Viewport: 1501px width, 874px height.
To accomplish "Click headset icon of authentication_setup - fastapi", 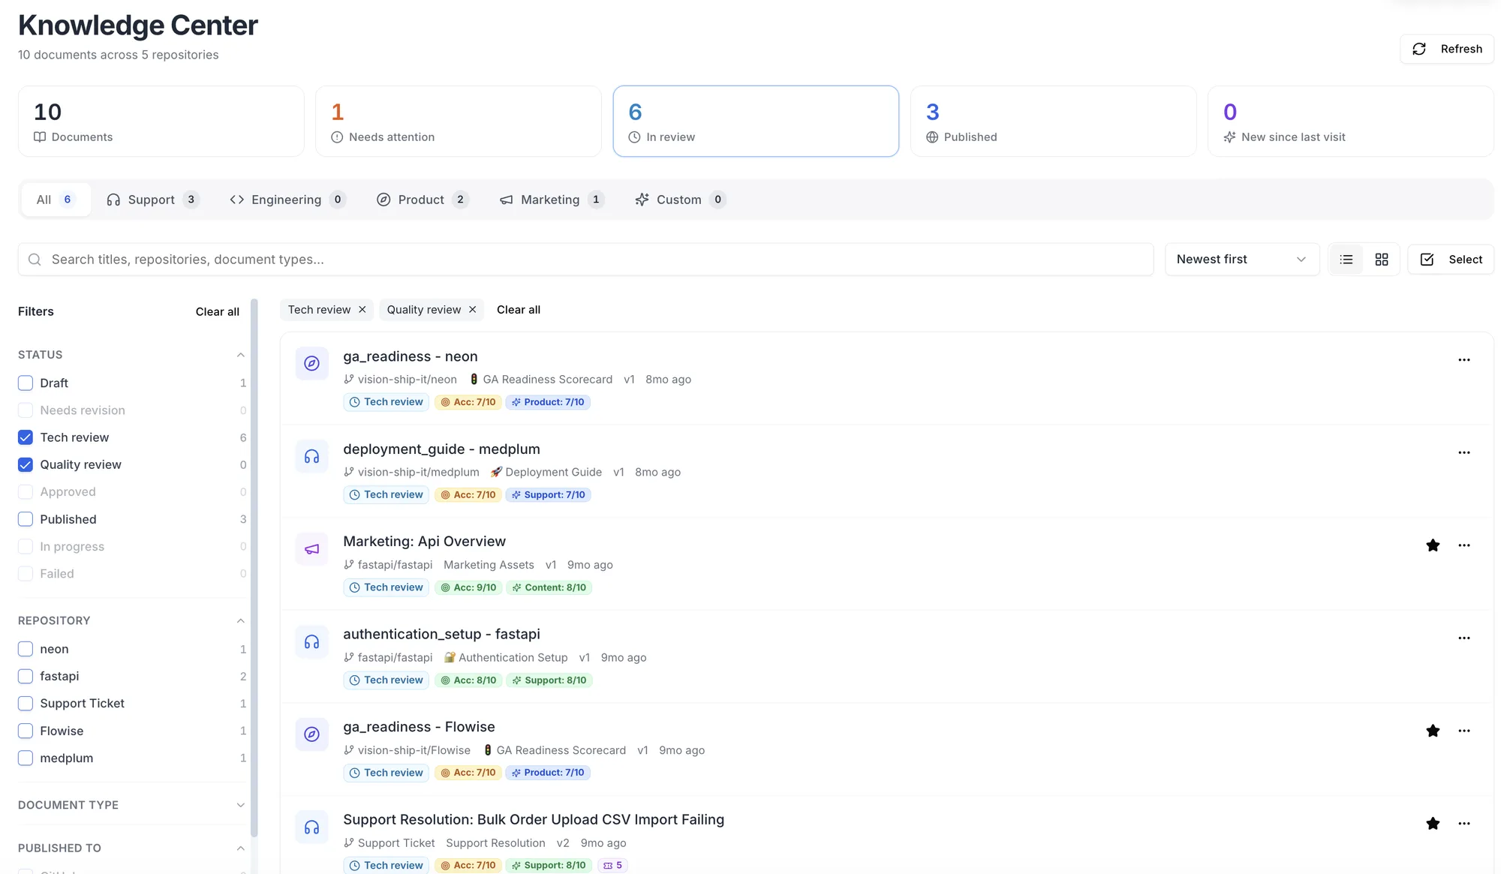I will pyautogui.click(x=311, y=641).
